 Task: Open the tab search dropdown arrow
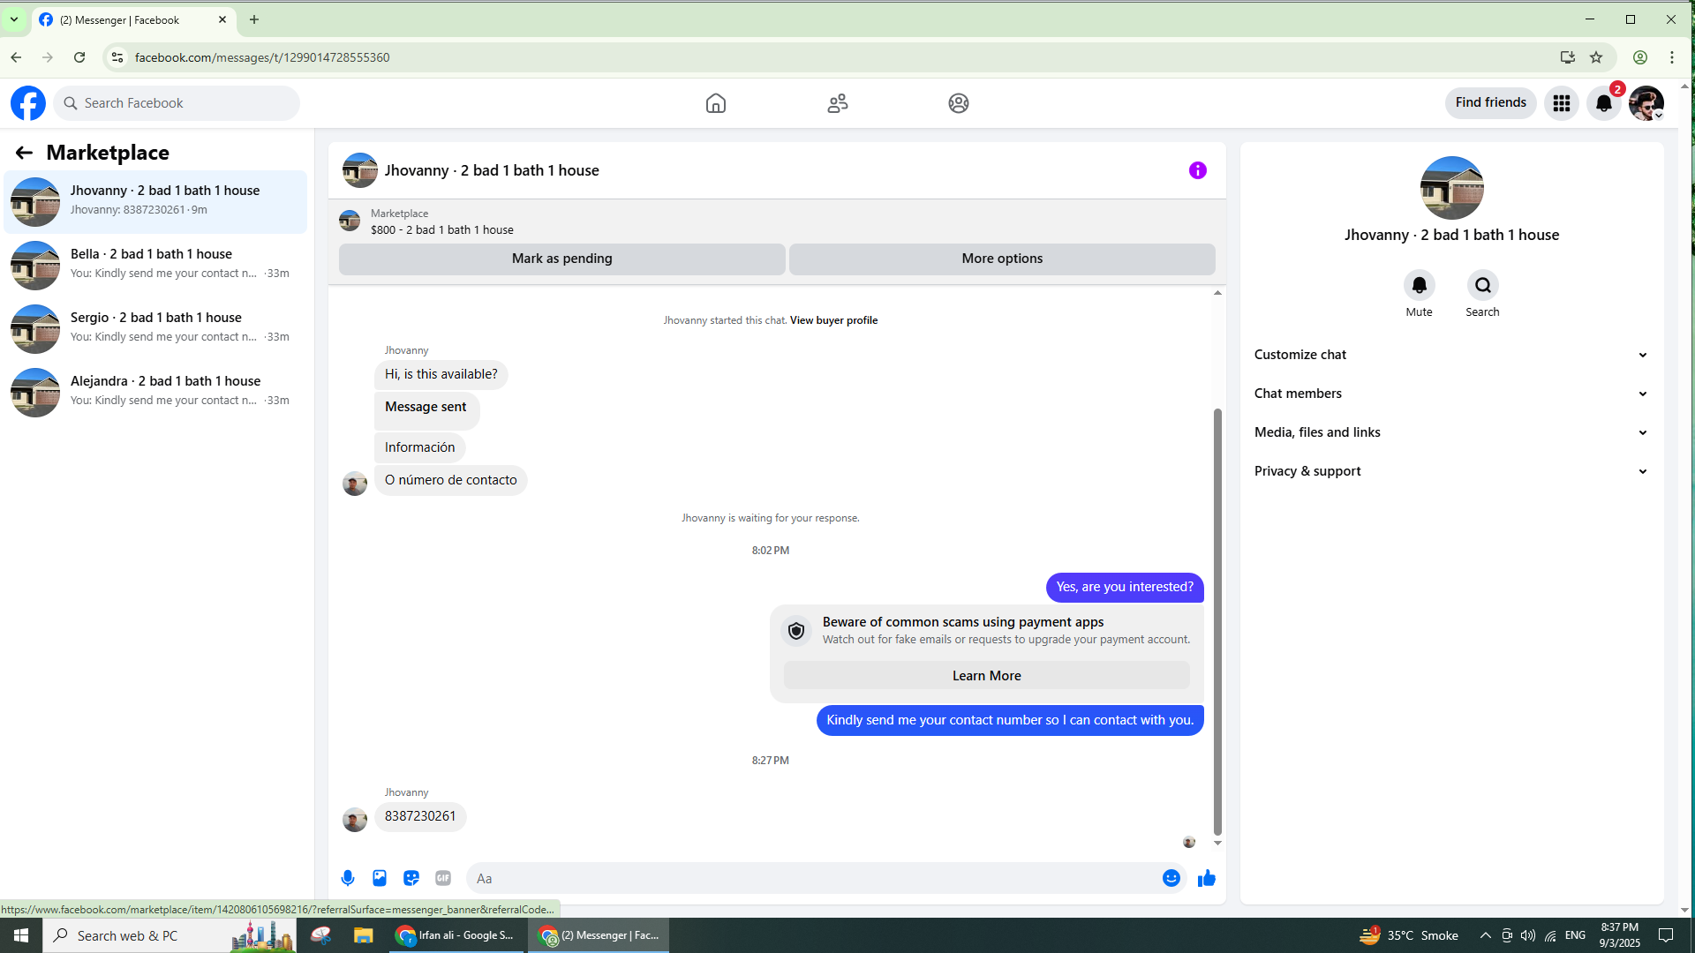coord(14,19)
